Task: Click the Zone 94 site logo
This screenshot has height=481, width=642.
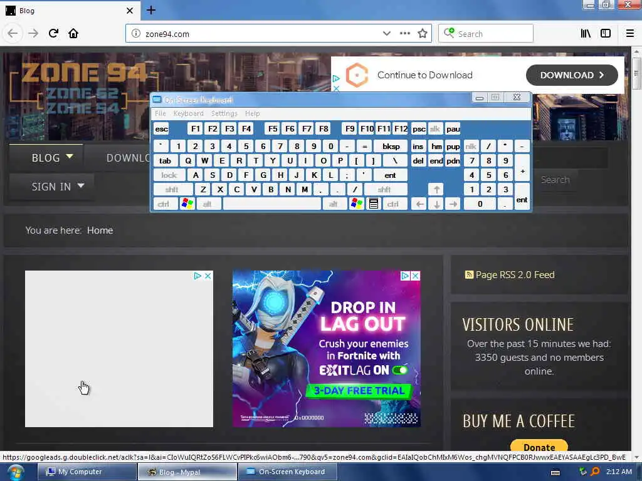Action: tap(84, 88)
